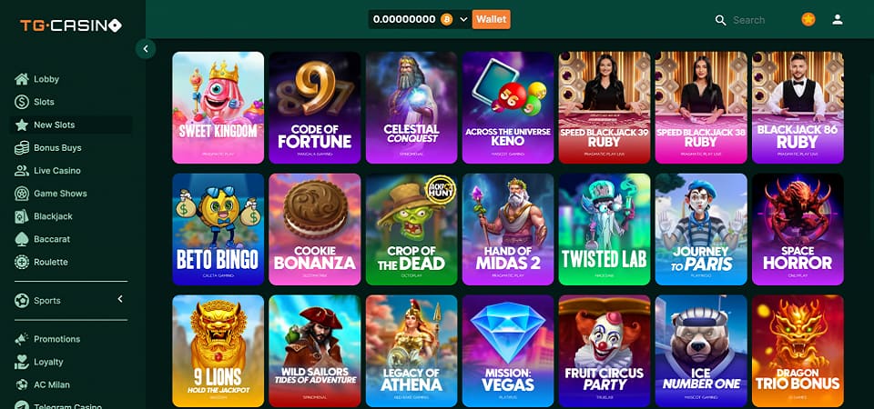
Task: Click the Roulette wheel icon
Action: tap(22, 262)
